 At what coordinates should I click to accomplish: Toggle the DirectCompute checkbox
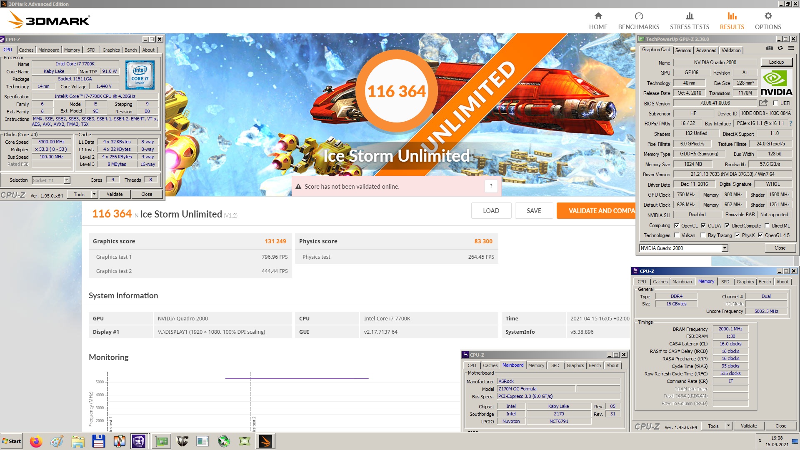click(727, 225)
